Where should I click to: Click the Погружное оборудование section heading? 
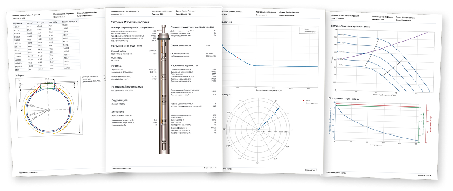pyautogui.click(x=125, y=46)
